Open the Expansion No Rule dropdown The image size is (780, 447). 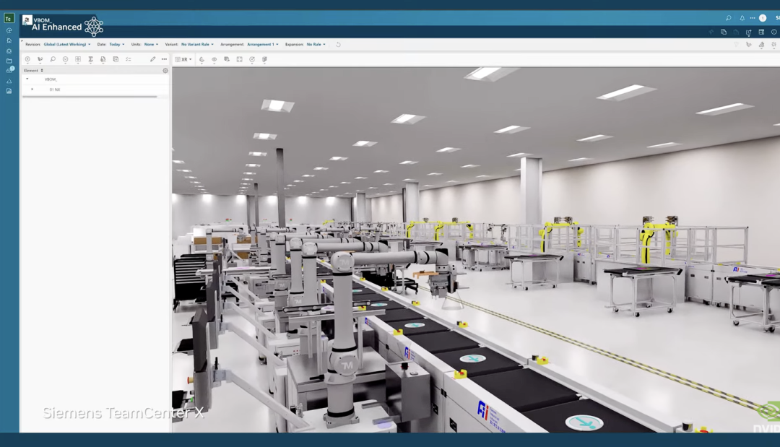coord(316,44)
